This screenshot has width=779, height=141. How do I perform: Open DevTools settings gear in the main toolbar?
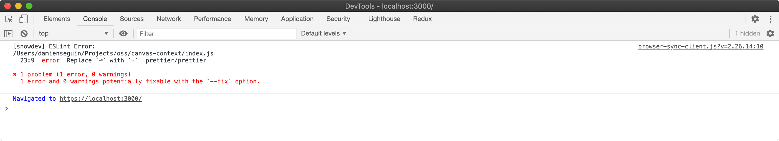pyautogui.click(x=755, y=19)
